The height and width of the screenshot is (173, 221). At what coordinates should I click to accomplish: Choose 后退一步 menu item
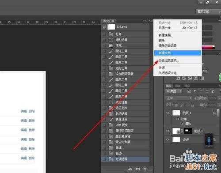[x=178, y=28]
